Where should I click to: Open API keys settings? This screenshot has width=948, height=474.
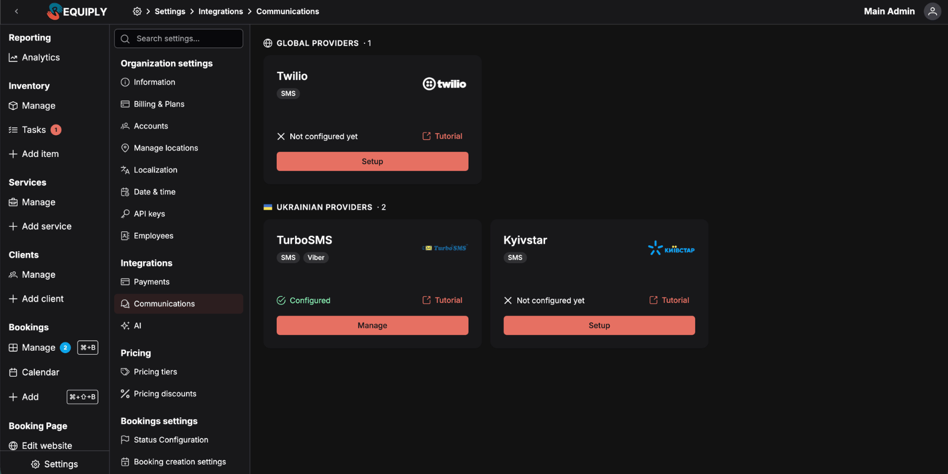pyautogui.click(x=178, y=214)
